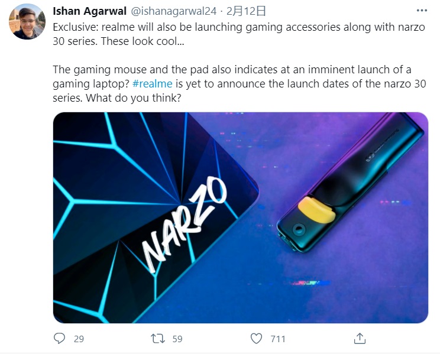Viewport: 440px width, 354px height.
Task: Retweet this post using the retweet icon
Action: [158, 339]
